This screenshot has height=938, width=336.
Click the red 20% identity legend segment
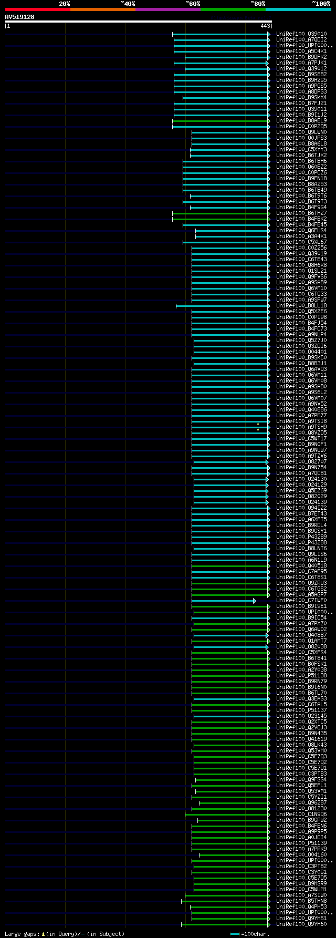coord(38,9)
